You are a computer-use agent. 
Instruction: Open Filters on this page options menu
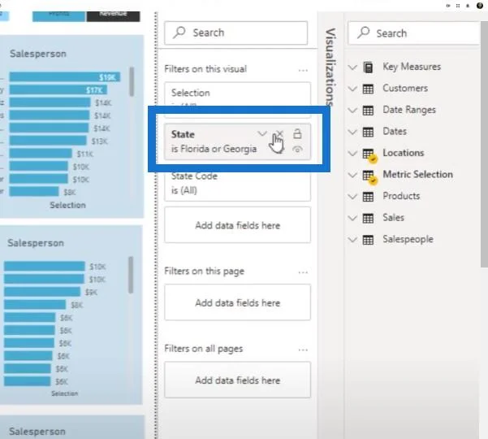coord(303,272)
